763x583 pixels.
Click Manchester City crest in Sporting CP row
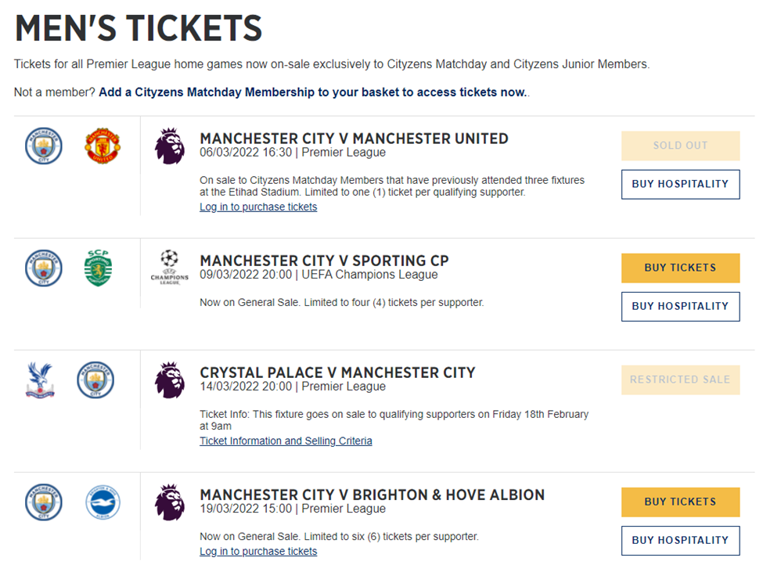(x=44, y=268)
